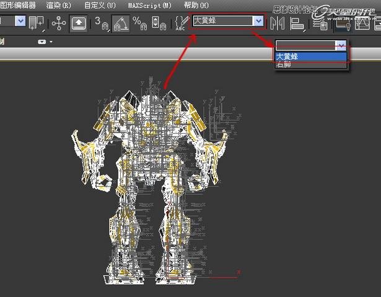The width and height of the screenshot is (381, 297).
Task: Open the MAXScript(M) menu
Action: point(149,5)
